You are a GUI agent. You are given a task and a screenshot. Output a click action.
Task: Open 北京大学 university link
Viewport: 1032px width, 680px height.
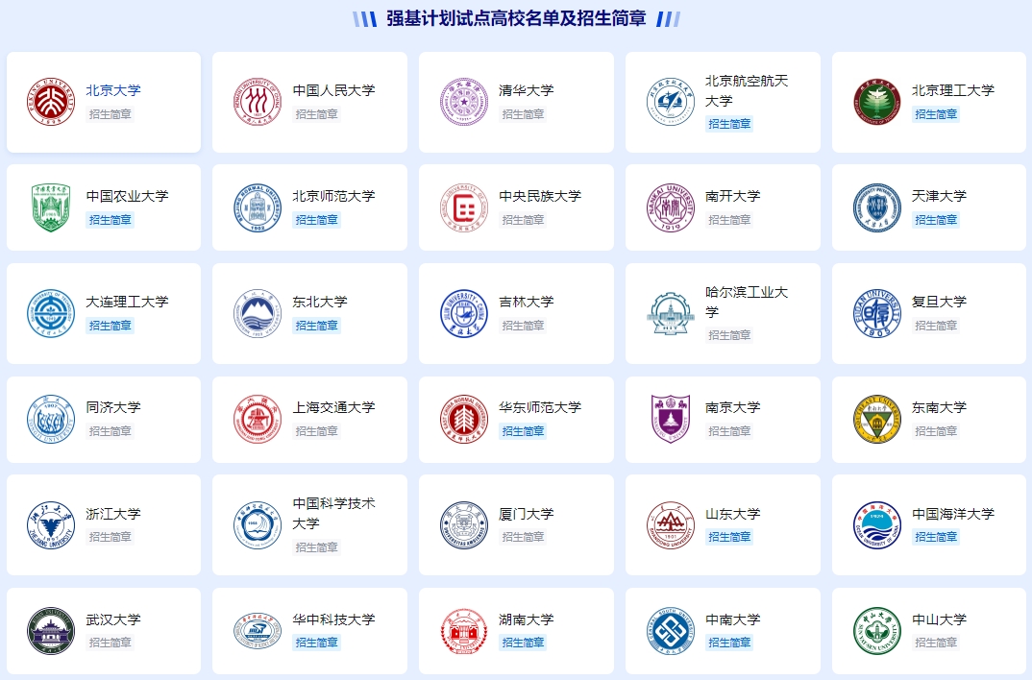(x=115, y=90)
